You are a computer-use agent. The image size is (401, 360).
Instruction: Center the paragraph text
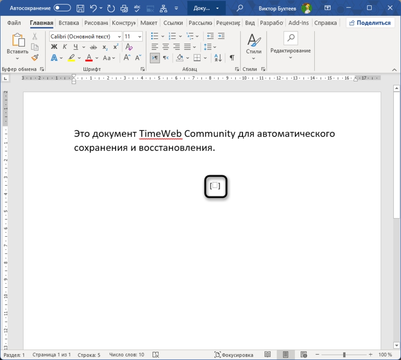166,47
